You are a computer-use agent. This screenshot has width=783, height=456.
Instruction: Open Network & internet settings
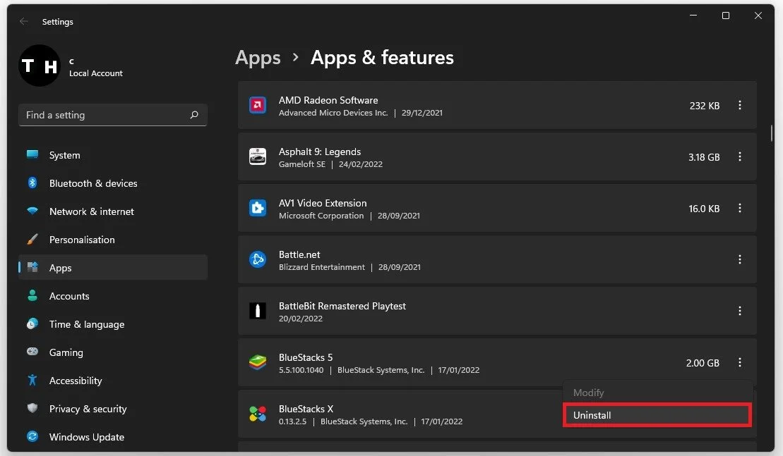[x=113, y=211]
